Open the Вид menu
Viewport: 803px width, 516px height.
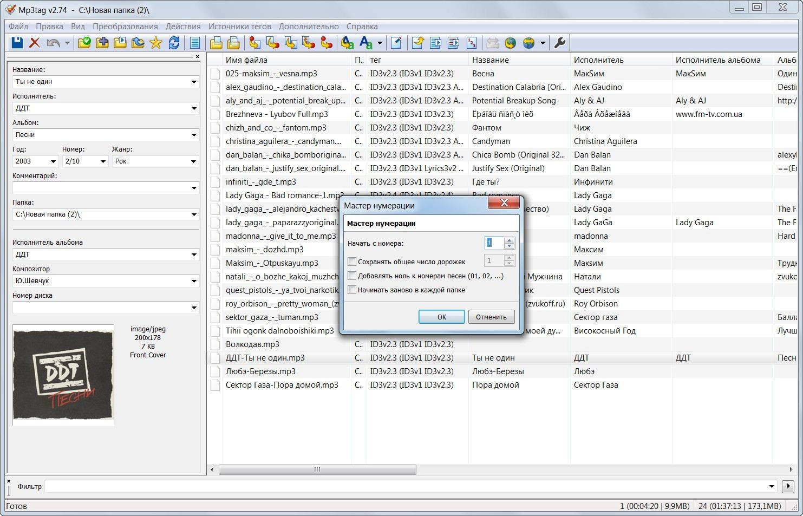tap(78, 26)
